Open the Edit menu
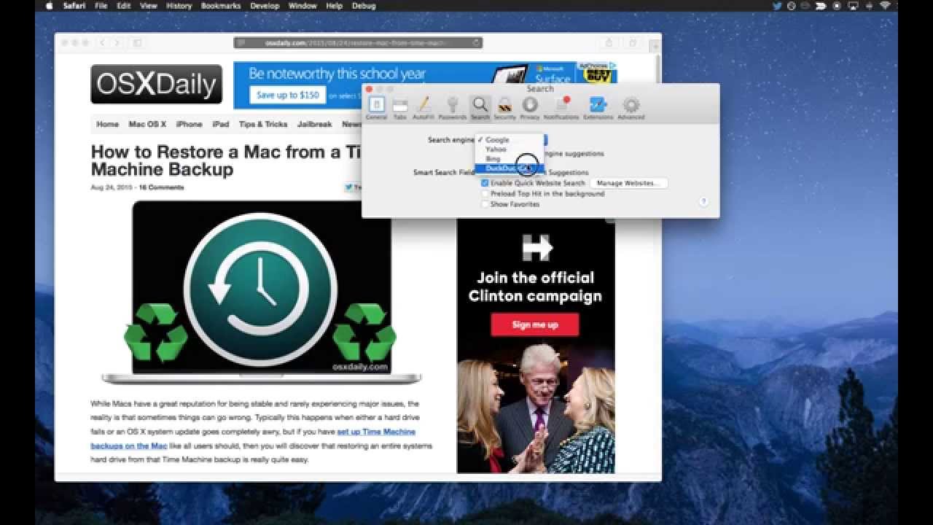Image resolution: width=933 pixels, height=525 pixels. 124,6
